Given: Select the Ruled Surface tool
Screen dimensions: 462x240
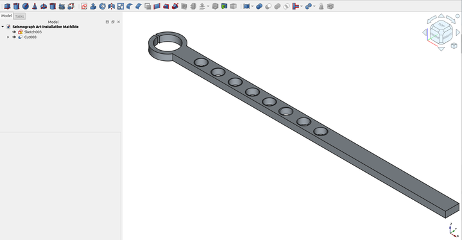Looking at the screenshot, I should point(157,6).
